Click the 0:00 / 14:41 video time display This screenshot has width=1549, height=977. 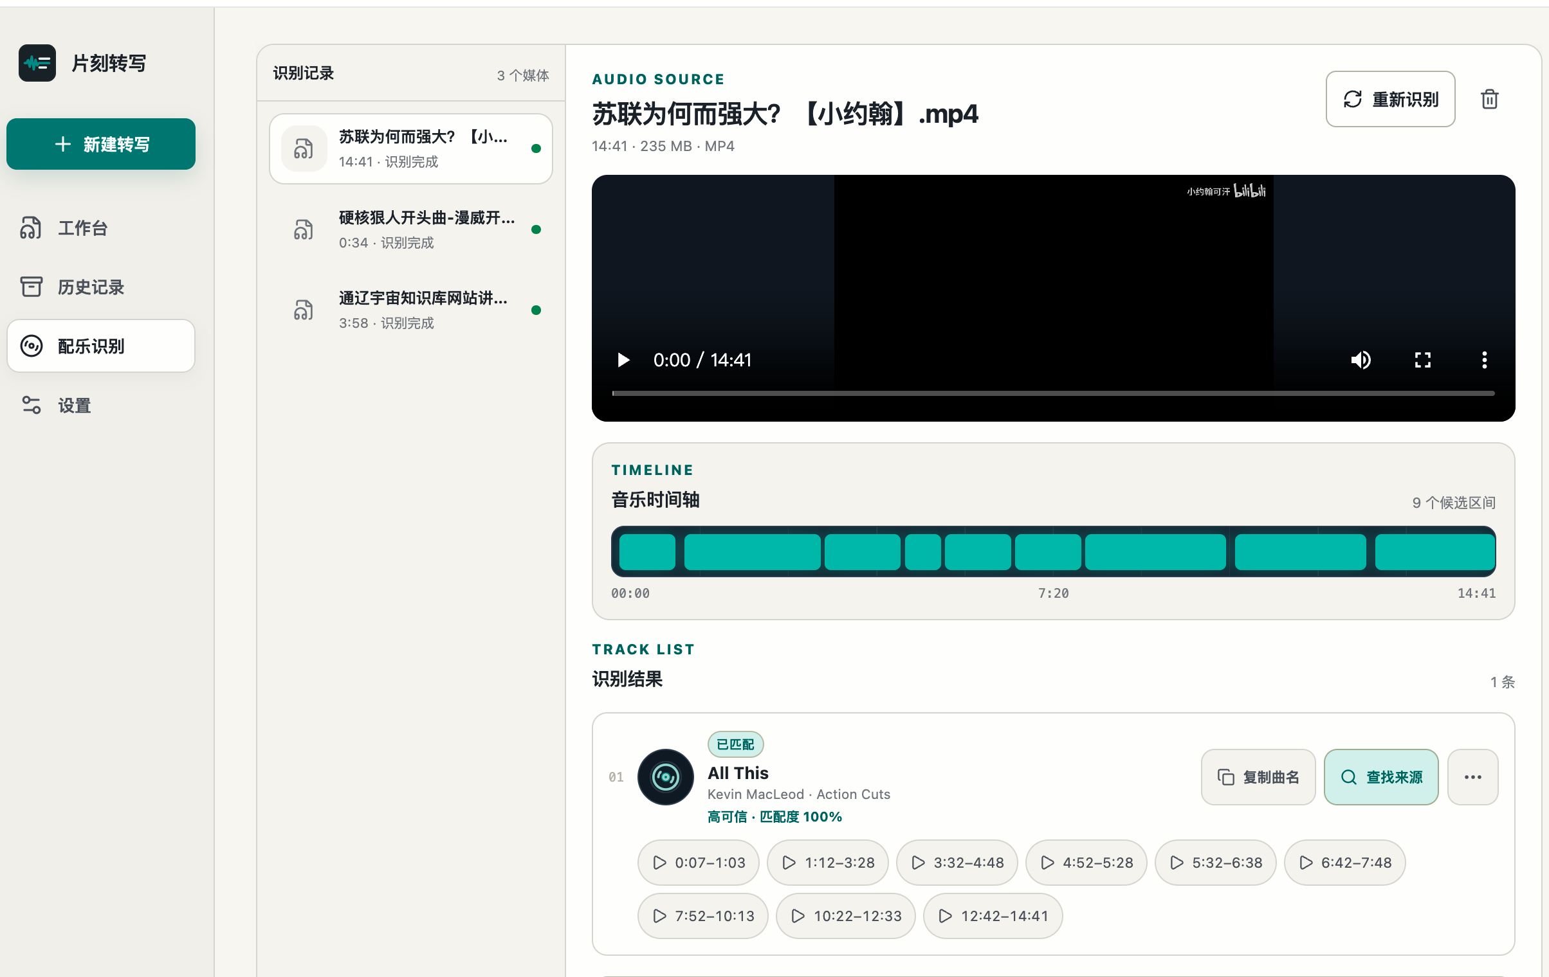(702, 360)
